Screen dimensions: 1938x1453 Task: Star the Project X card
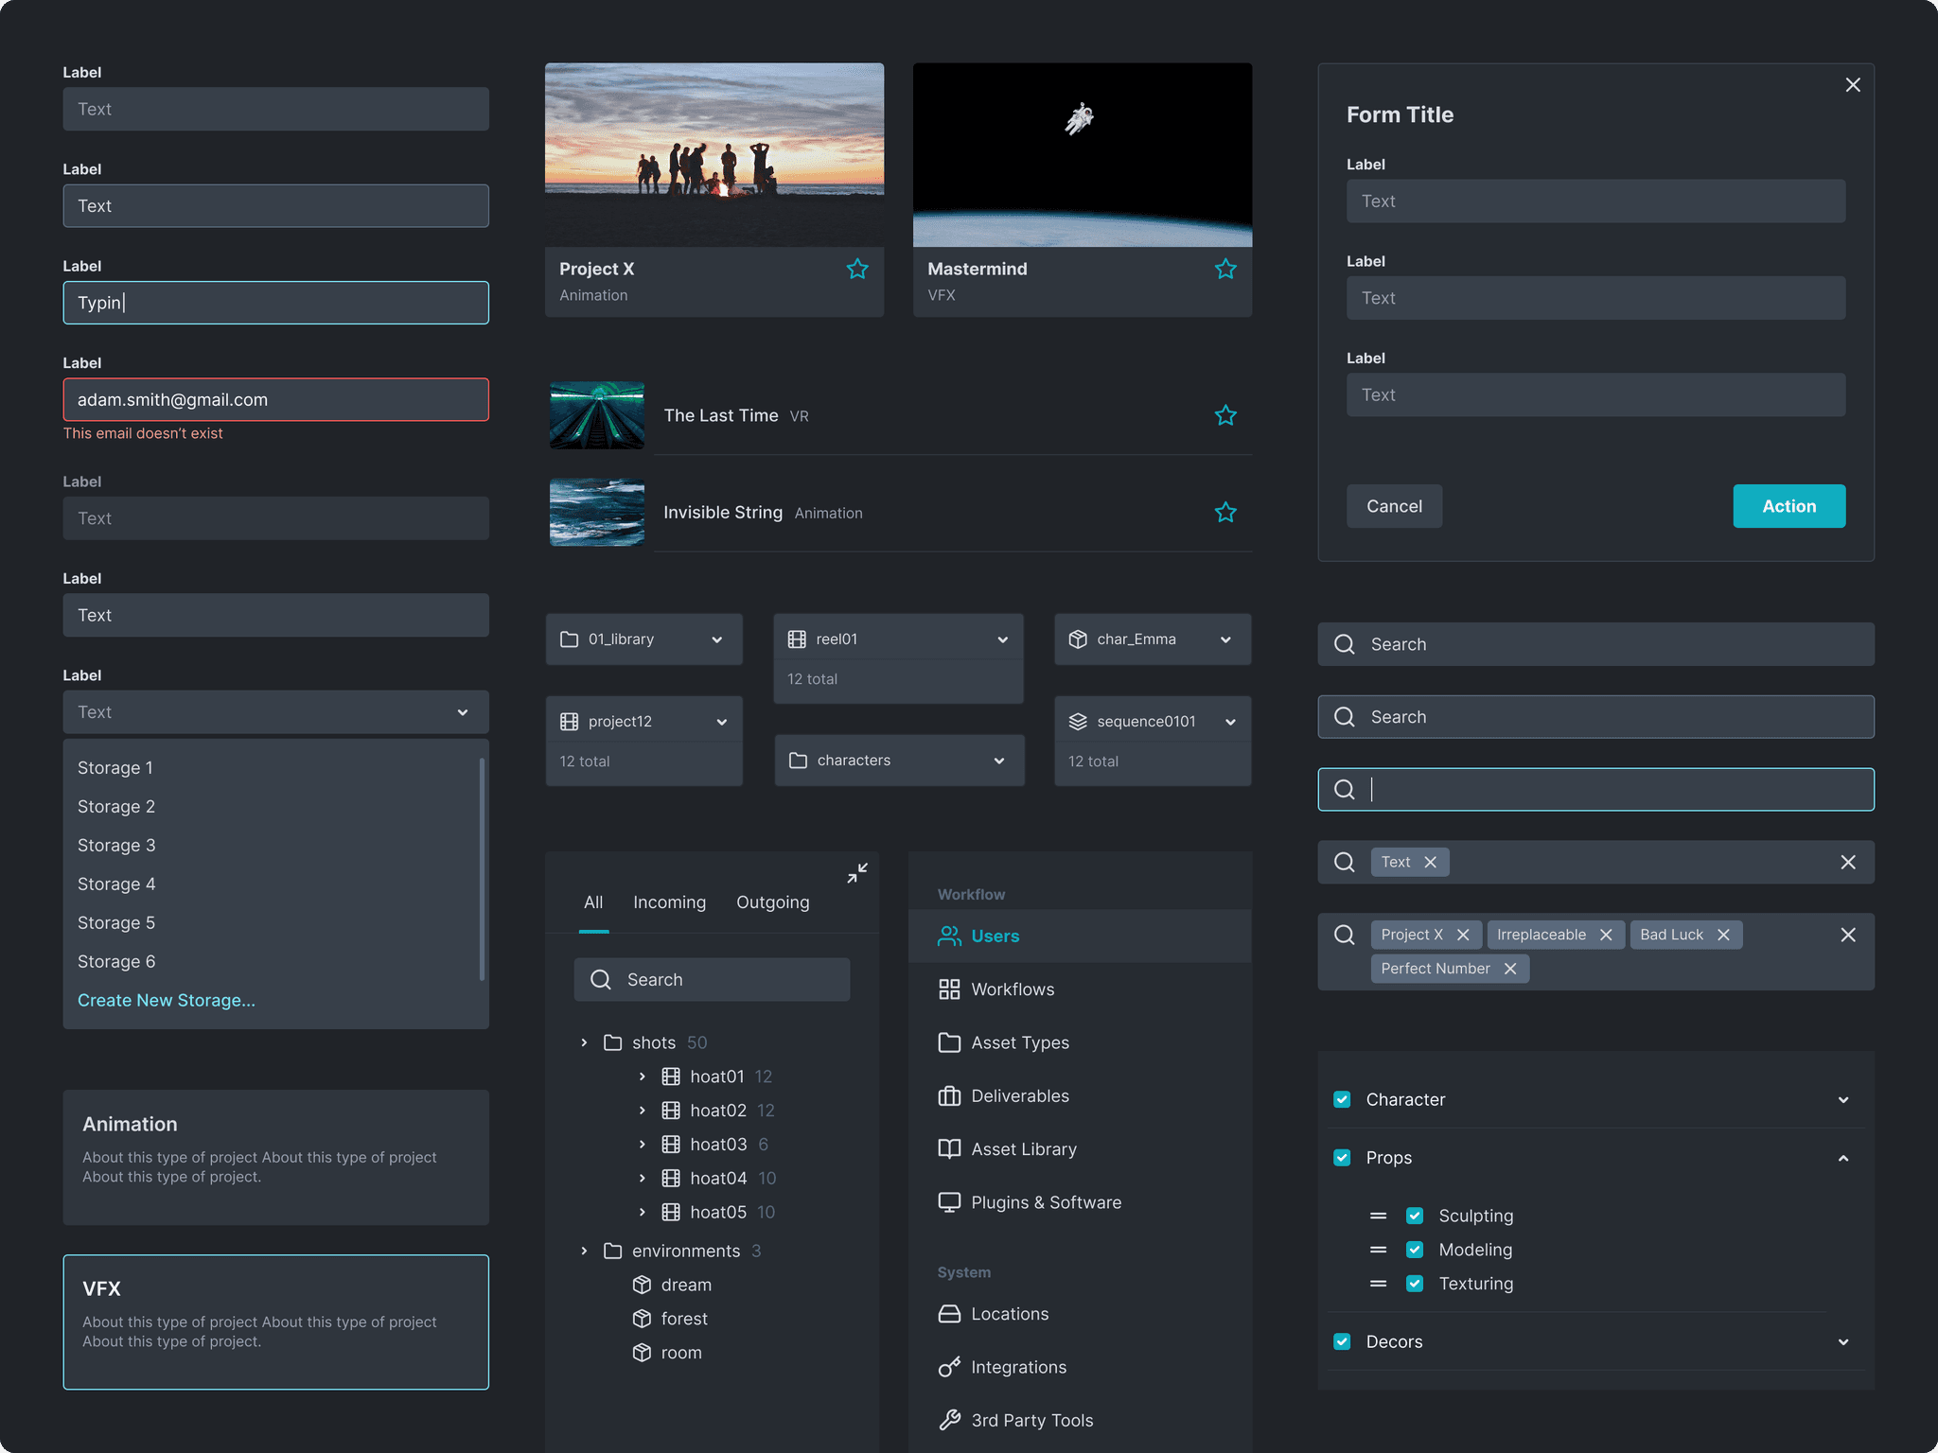857,270
